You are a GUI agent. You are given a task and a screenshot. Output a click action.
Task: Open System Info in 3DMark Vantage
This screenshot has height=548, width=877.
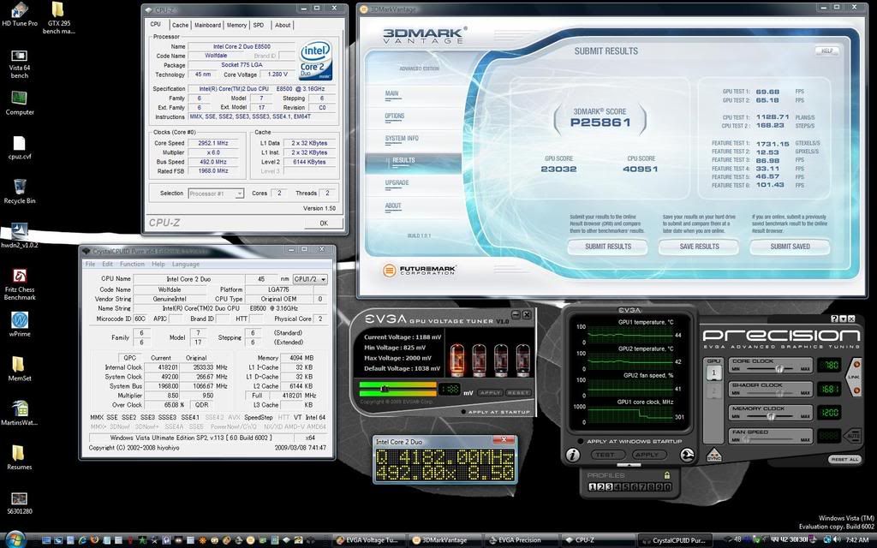402,139
